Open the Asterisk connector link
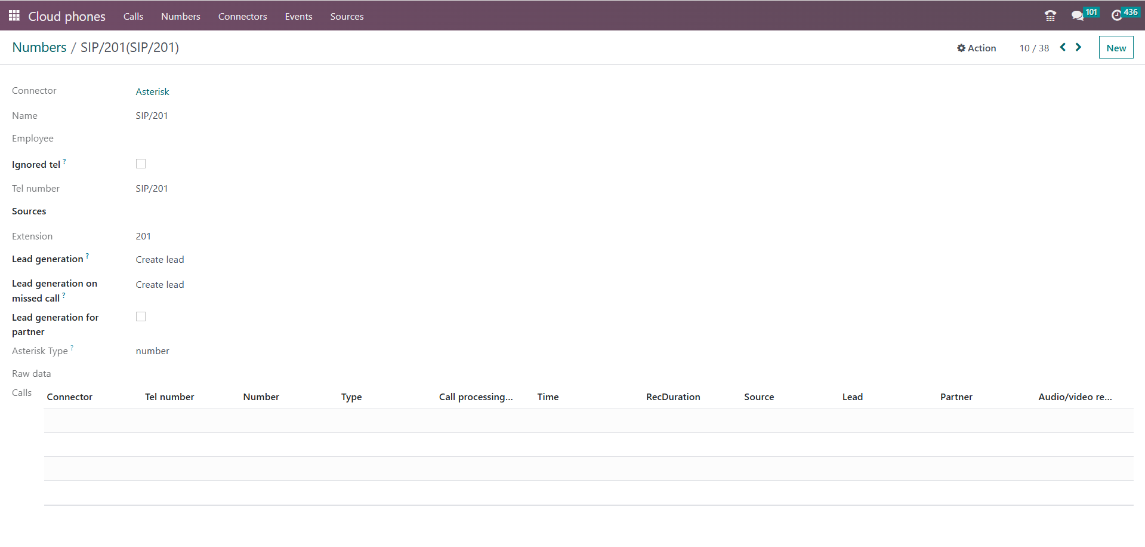Image resolution: width=1145 pixels, height=547 pixels. click(x=152, y=91)
